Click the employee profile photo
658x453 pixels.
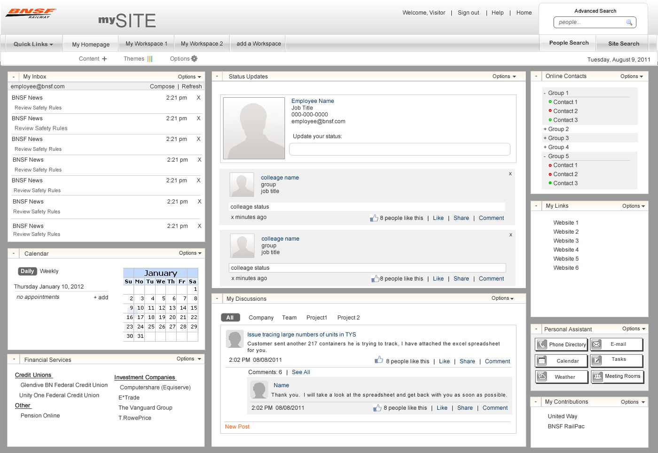tap(254, 128)
